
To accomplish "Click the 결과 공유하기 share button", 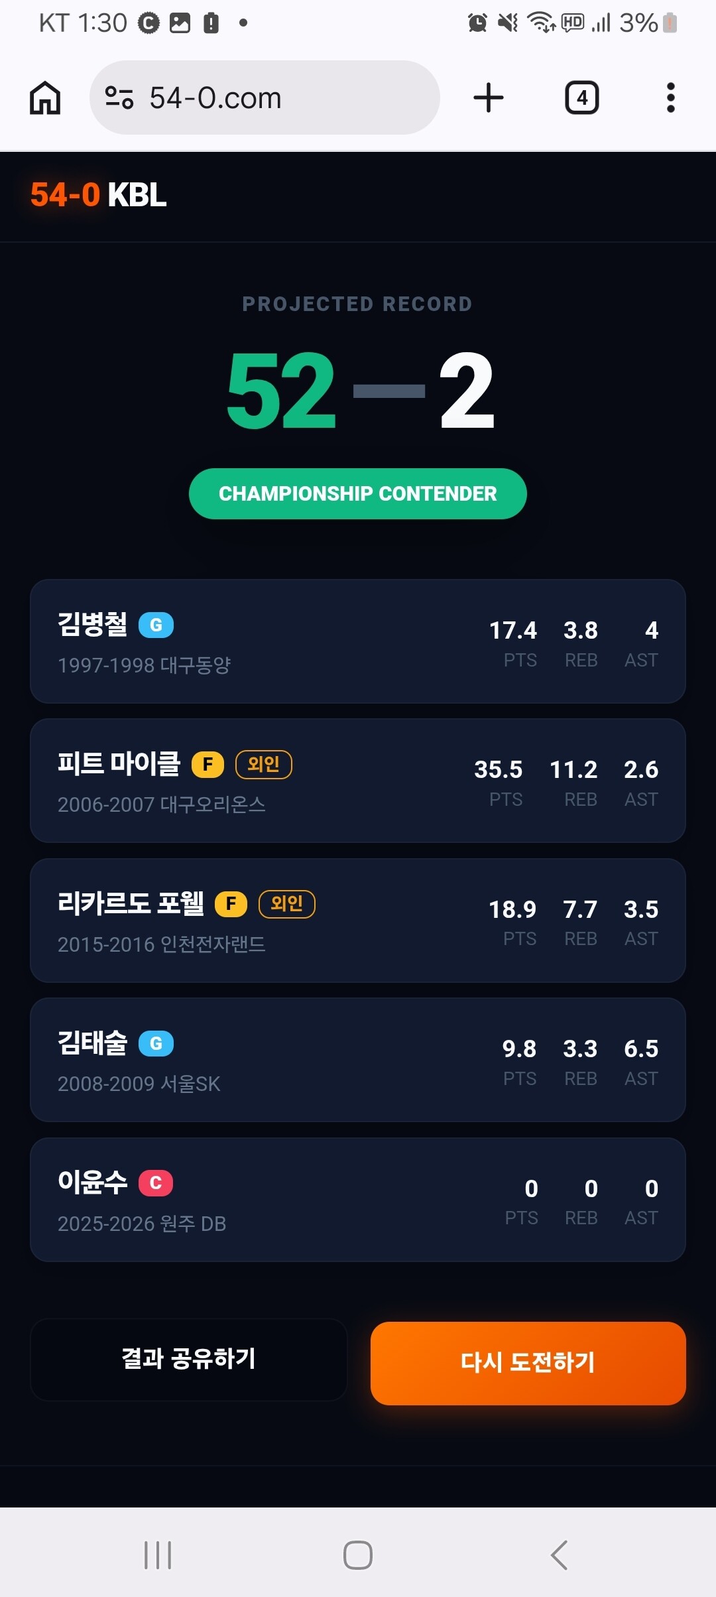I will (189, 1359).
